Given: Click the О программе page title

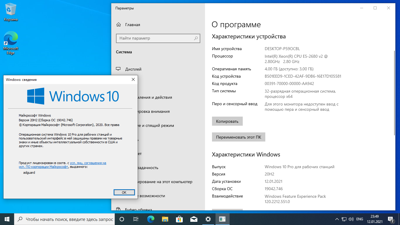Looking at the screenshot, I should pyautogui.click(x=236, y=25).
